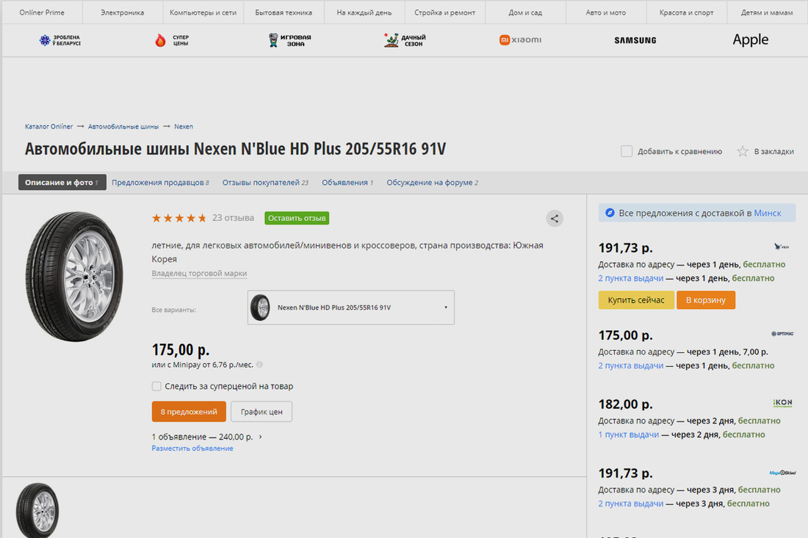Click the Minipay info question icon
The height and width of the screenshot is (538, 808).
pyautogui.click(x=259, y=364)
